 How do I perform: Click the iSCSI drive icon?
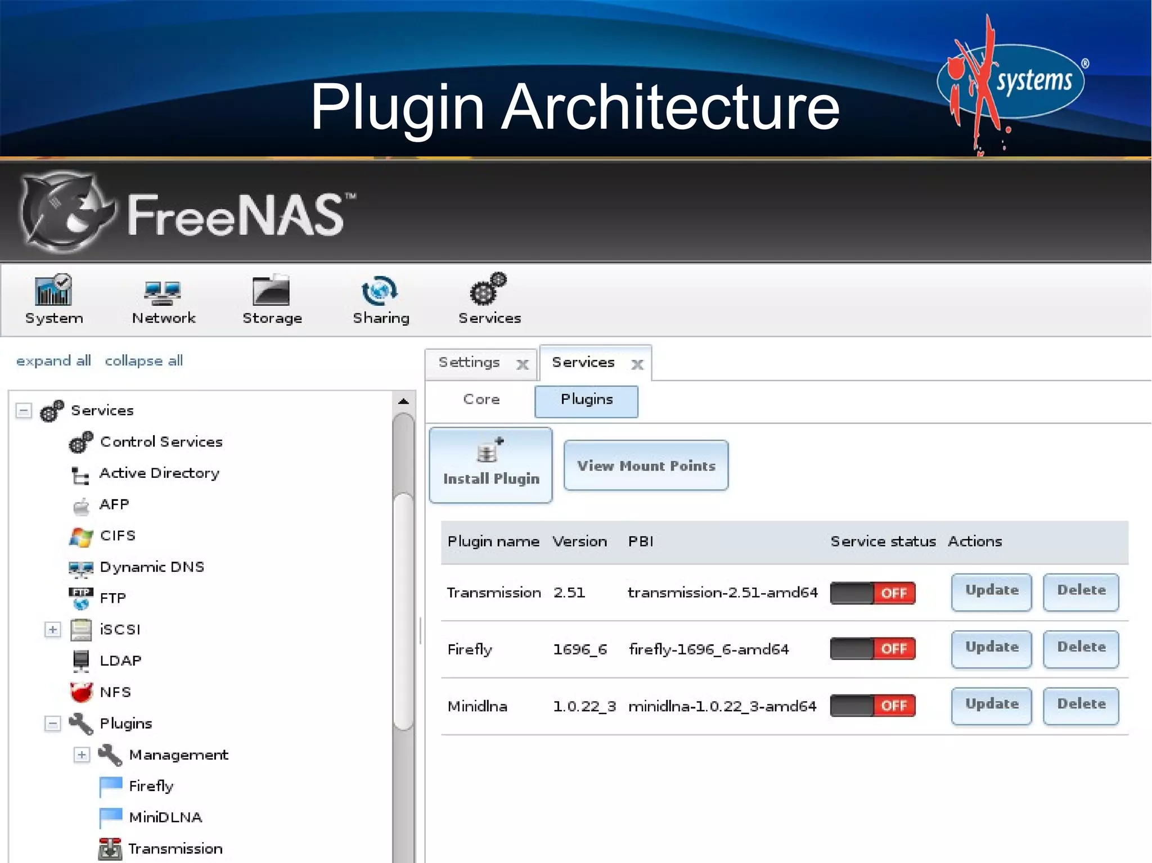click(81, 630)
